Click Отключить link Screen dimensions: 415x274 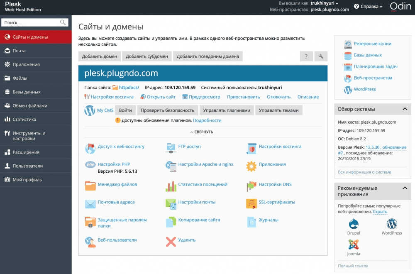click(279, 97)
